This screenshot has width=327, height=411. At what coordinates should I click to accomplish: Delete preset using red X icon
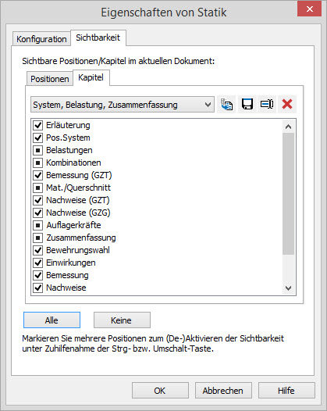[x=287, y=105]
